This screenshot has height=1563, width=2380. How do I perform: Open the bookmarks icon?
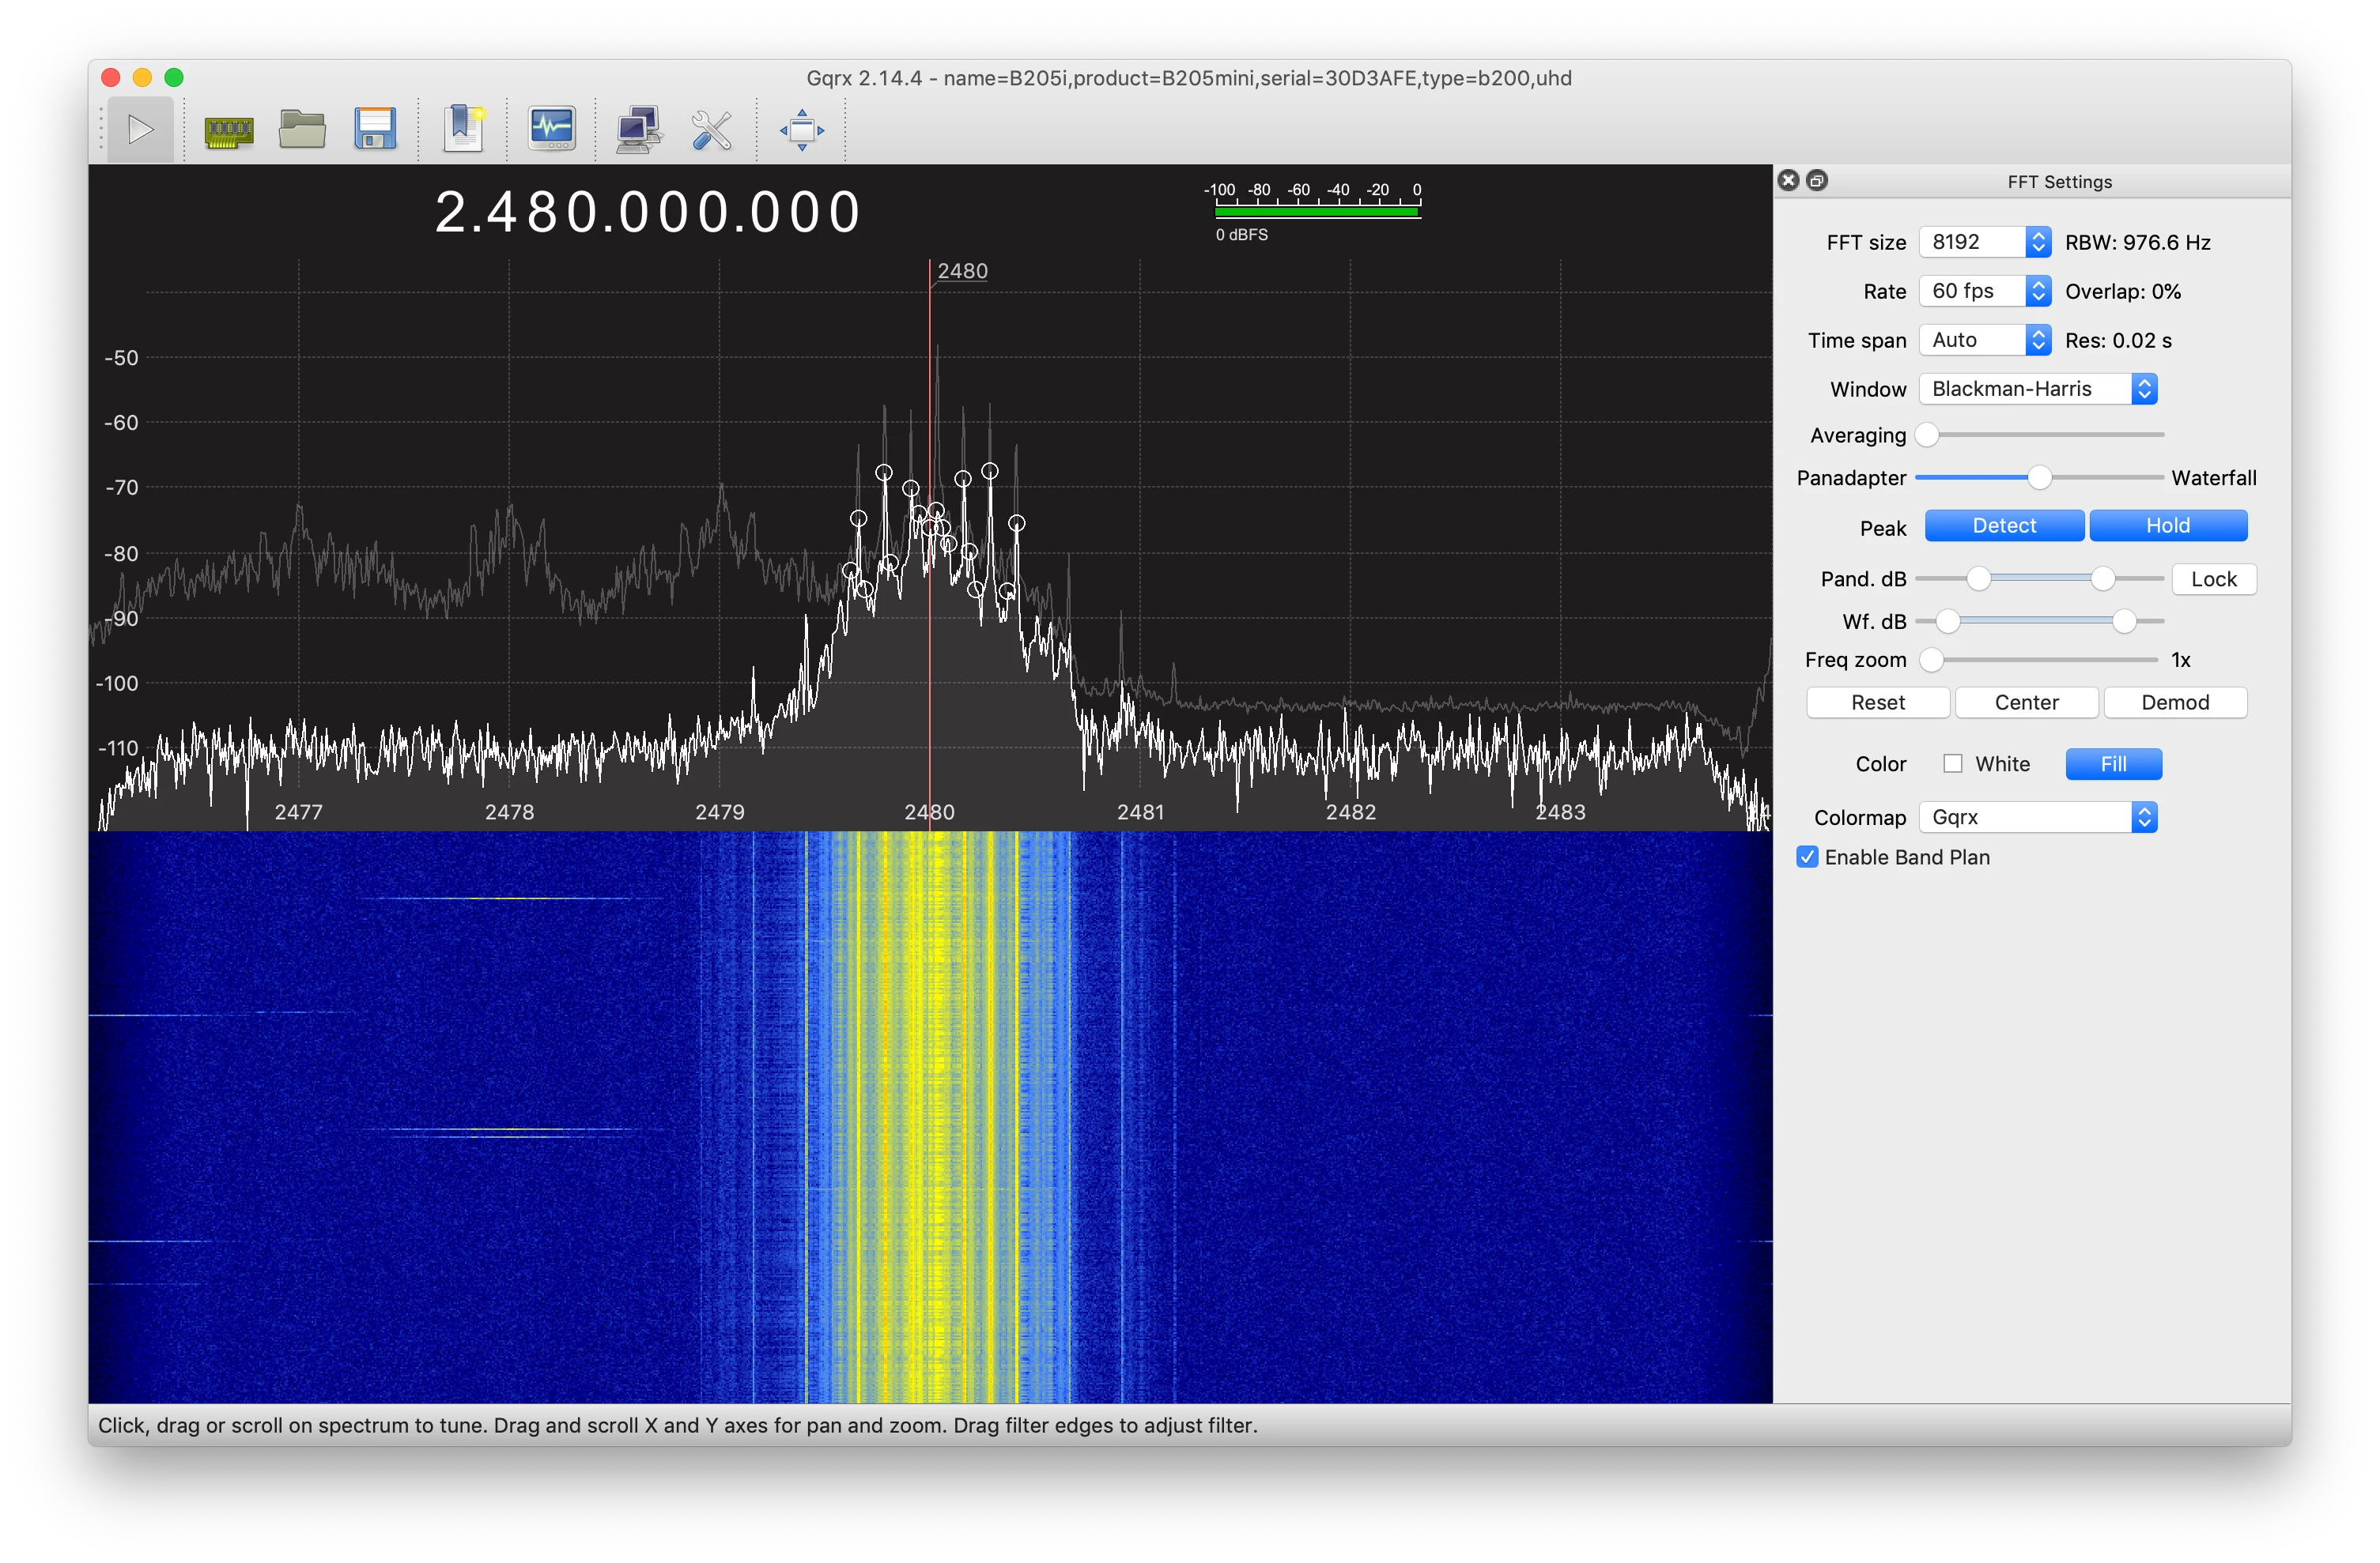click(x=463, y=130)
